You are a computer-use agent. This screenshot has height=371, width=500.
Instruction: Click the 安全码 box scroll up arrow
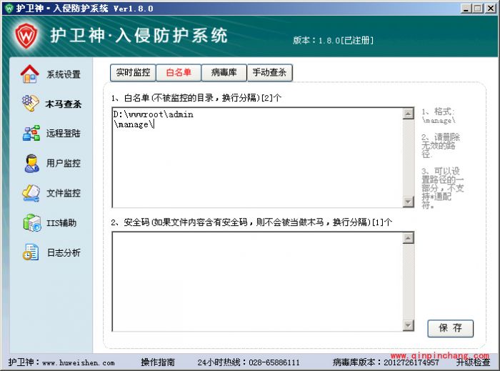(409, 238)
